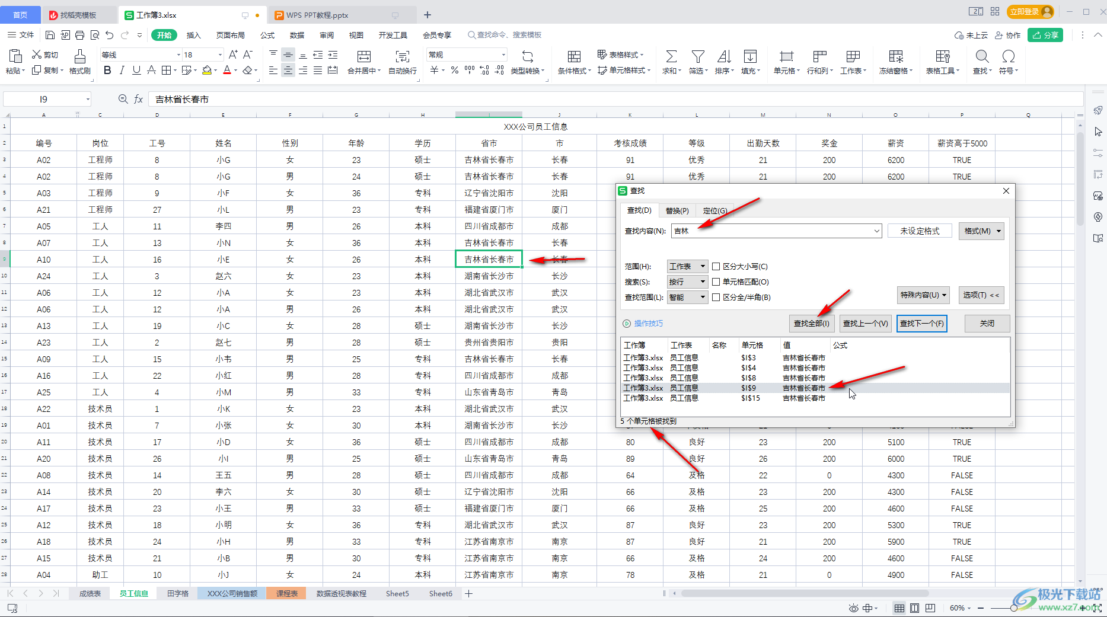Switch to the 成绩表 sheet tab
This screenshot has width=1107, height=617.
(90, 593)
